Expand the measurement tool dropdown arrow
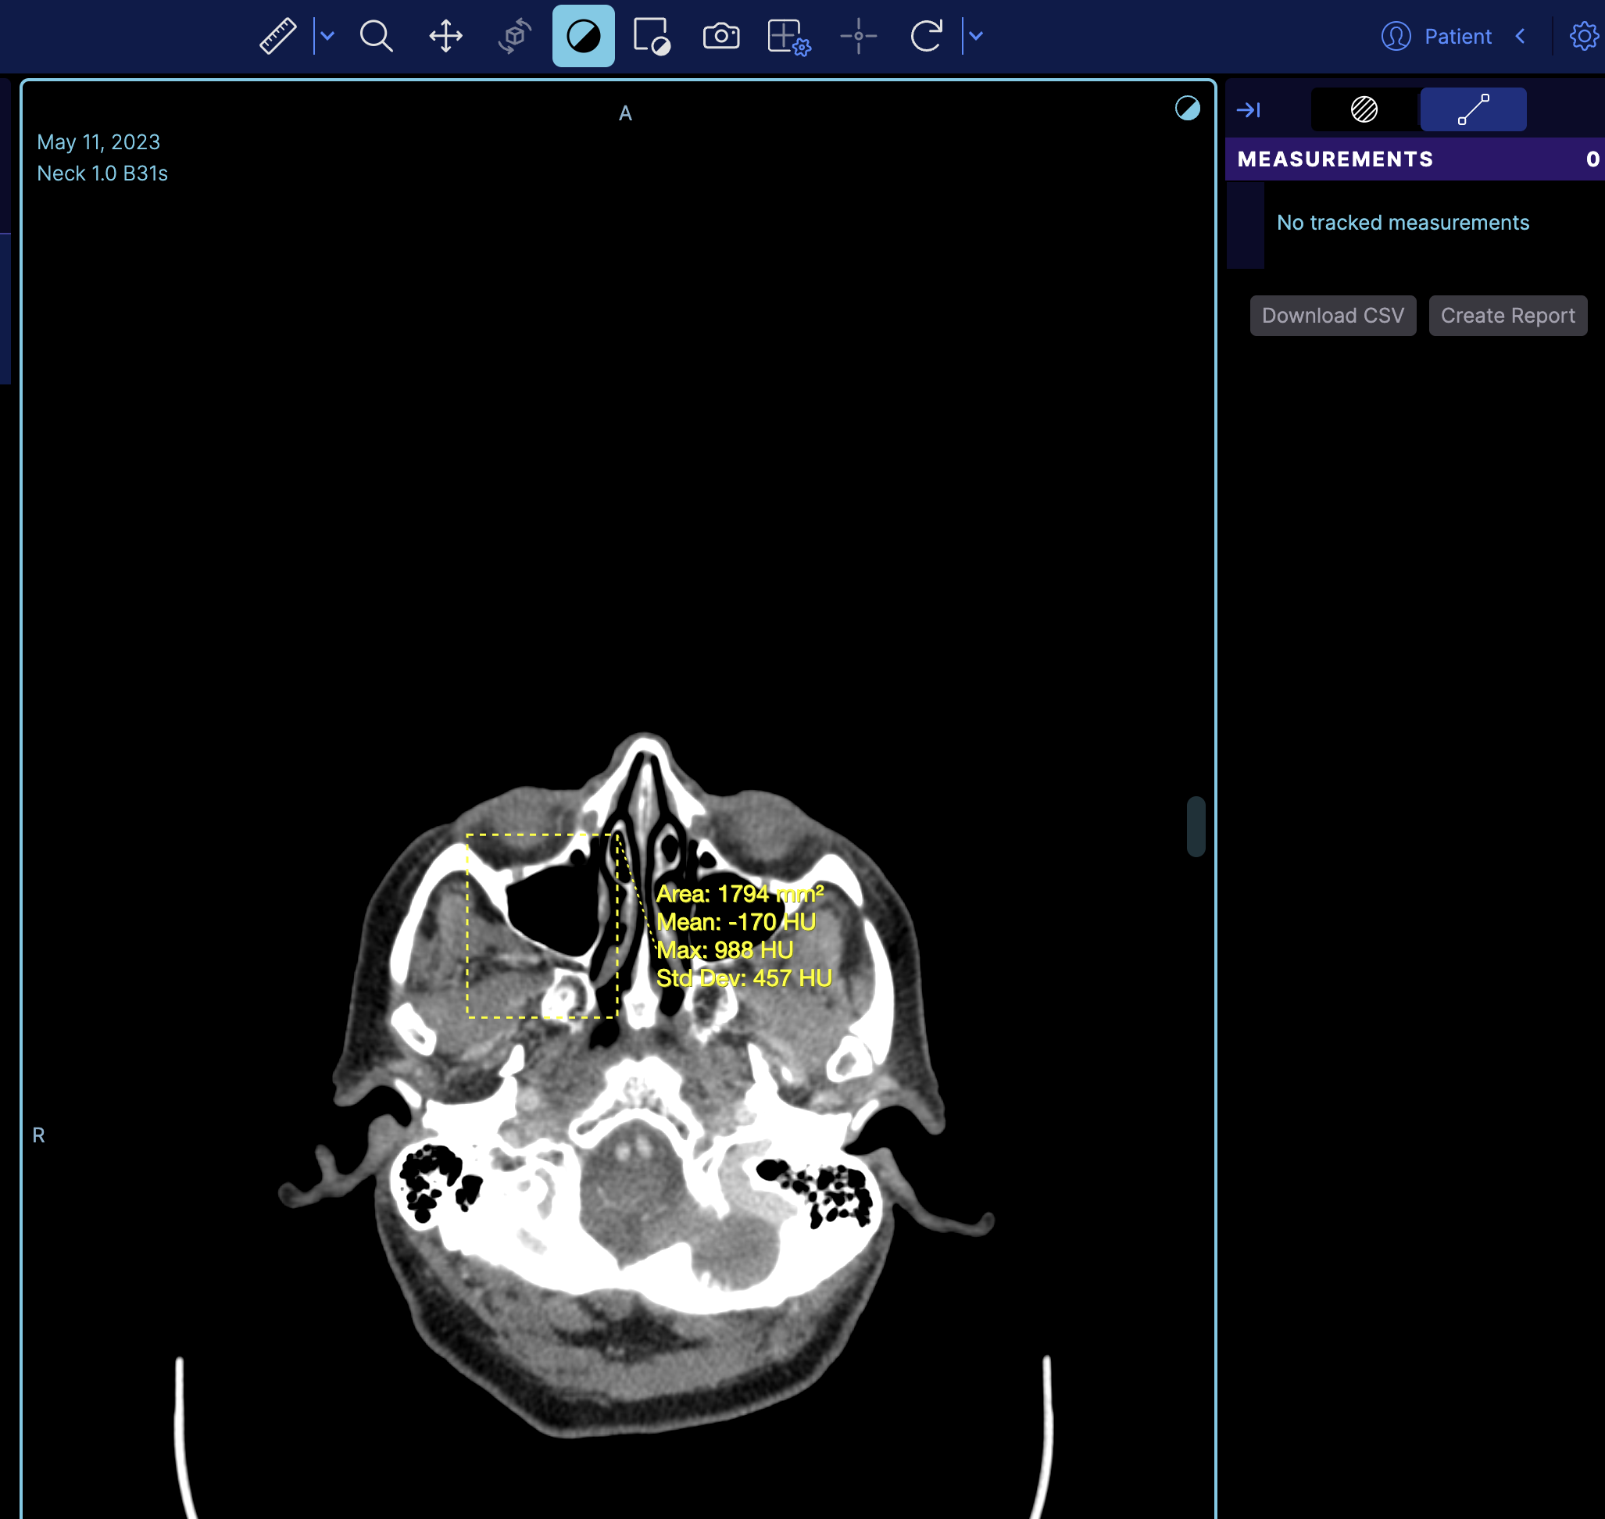Screen dimensions: 1605x1519 tap(327, 37)
